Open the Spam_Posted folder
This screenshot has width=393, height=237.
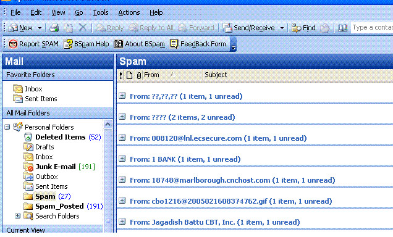click(x=63, y=206)
